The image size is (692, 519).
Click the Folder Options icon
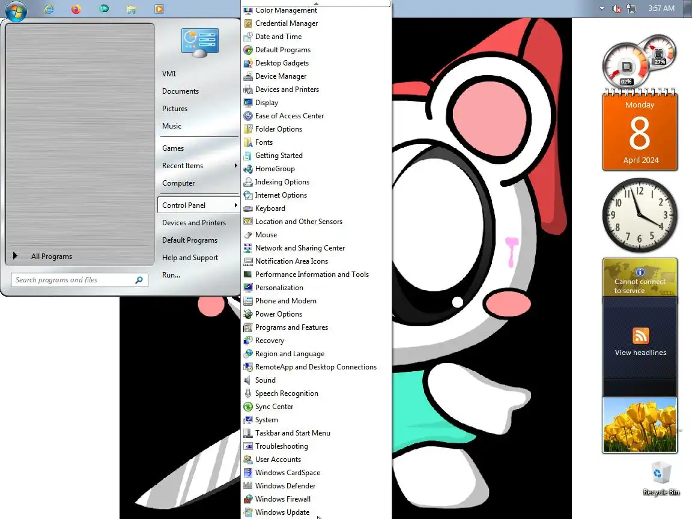click(x=248, y=129)
